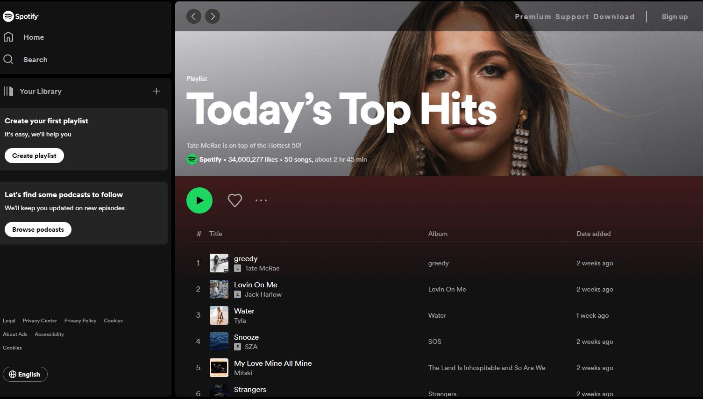This screenshot has height=399, width=703.
Task: Click the Lovin On Me cover thumbnail
Action: (x=219, y=289)
